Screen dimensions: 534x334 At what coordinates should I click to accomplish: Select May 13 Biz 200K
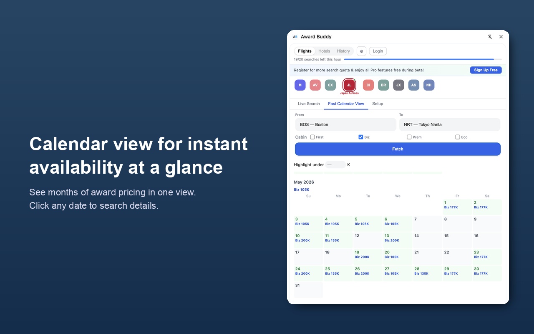click(398, 240)
